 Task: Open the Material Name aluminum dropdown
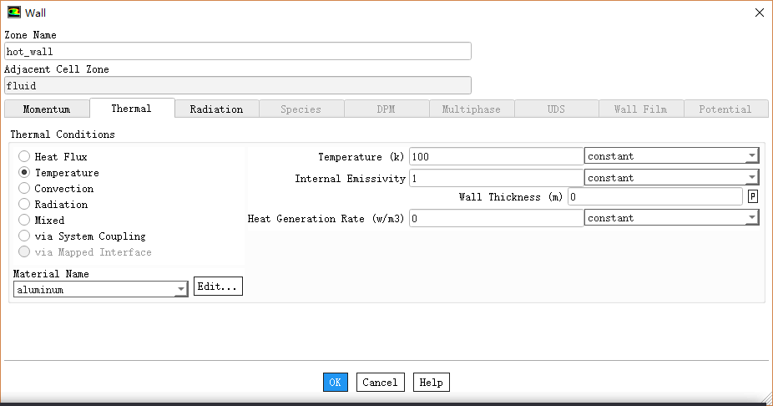click(100, 290)
